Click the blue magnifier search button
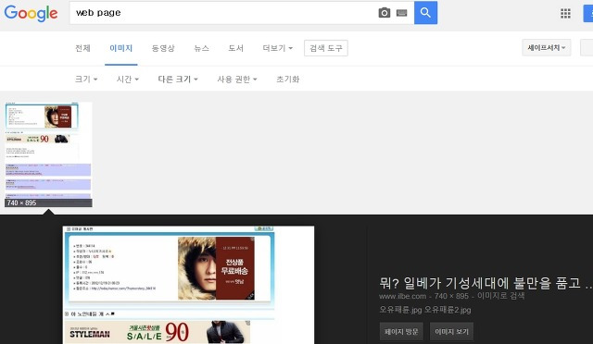The height and width of the screenshot is (344, 593). pos(425,12)
